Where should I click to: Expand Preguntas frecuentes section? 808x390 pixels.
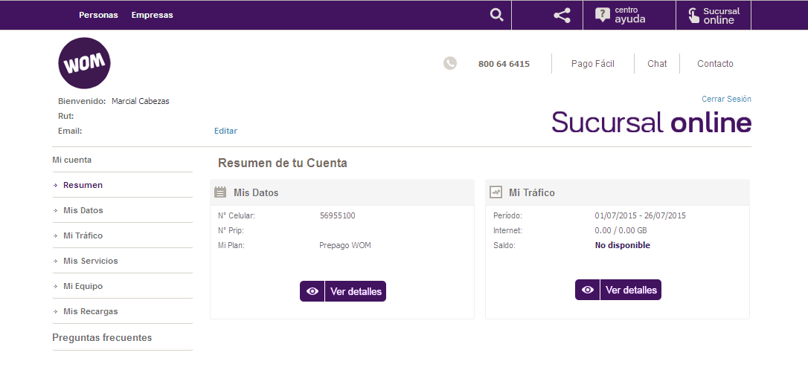pyautogui.click(x=102, y=337)
